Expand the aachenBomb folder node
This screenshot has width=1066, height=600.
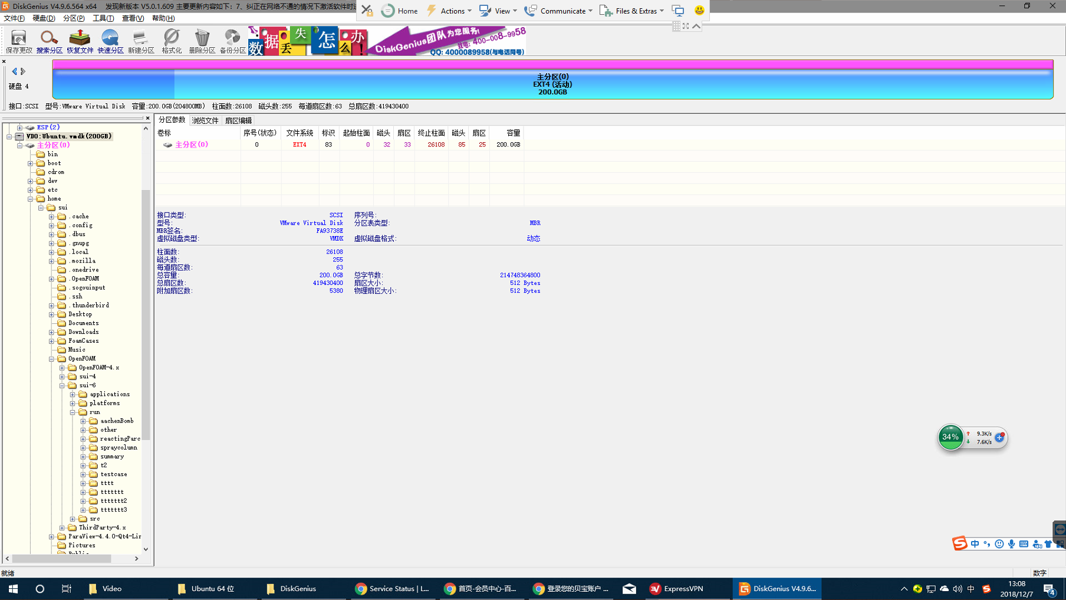tap(84, 421)
